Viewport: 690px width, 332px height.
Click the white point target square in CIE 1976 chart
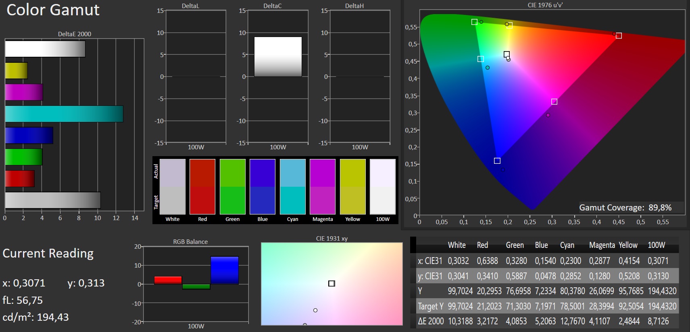507,54
